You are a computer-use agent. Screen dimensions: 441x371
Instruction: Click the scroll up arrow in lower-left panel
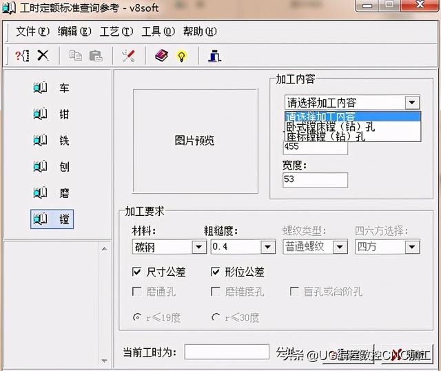point(104,249)
